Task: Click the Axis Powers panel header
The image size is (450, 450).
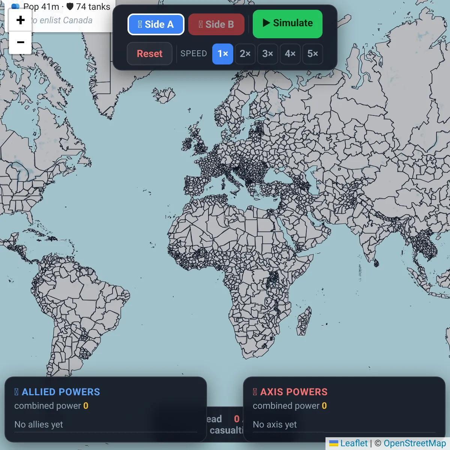Action: pyautogui.click(x=290, y=392)
